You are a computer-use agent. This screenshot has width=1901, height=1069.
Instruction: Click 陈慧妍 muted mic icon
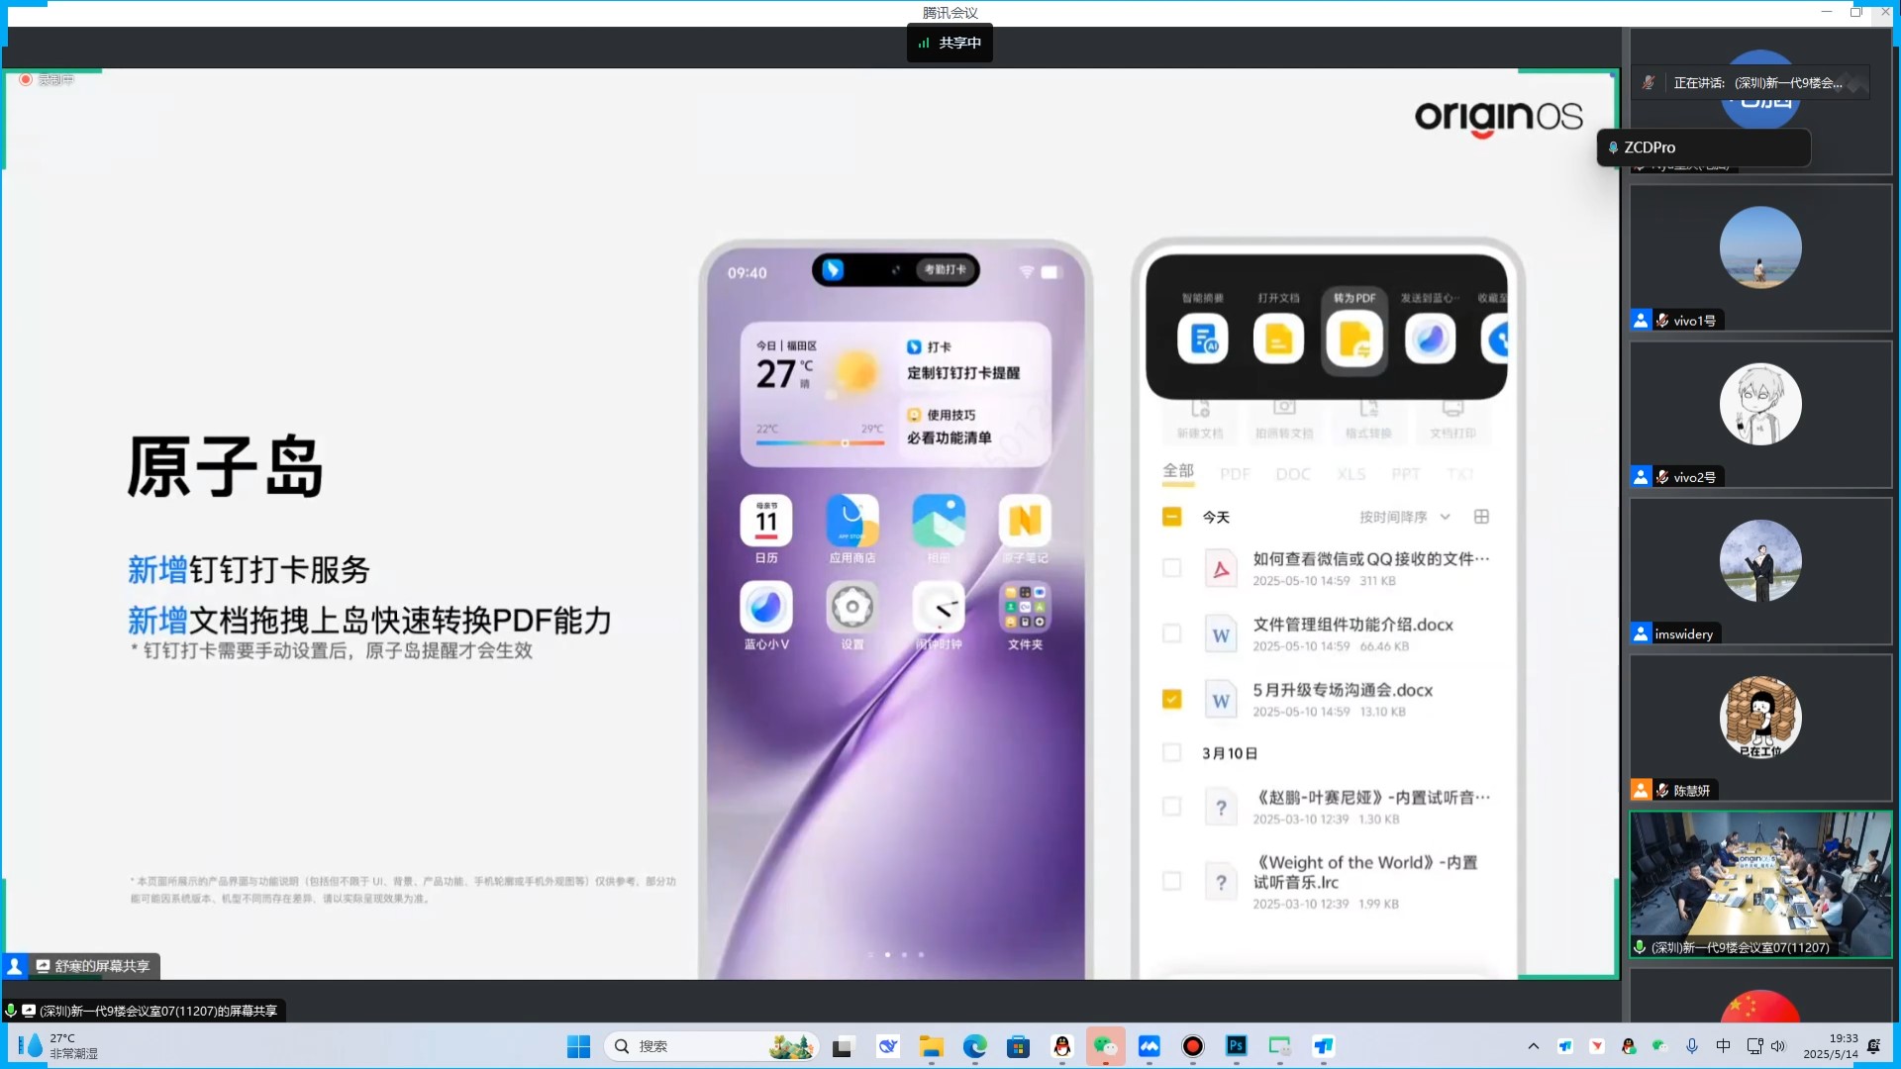pyautogui.click(x=1662, y=791)
